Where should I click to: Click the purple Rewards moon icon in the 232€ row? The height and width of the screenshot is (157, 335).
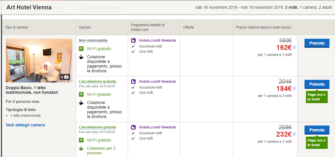tap(133, 127)
